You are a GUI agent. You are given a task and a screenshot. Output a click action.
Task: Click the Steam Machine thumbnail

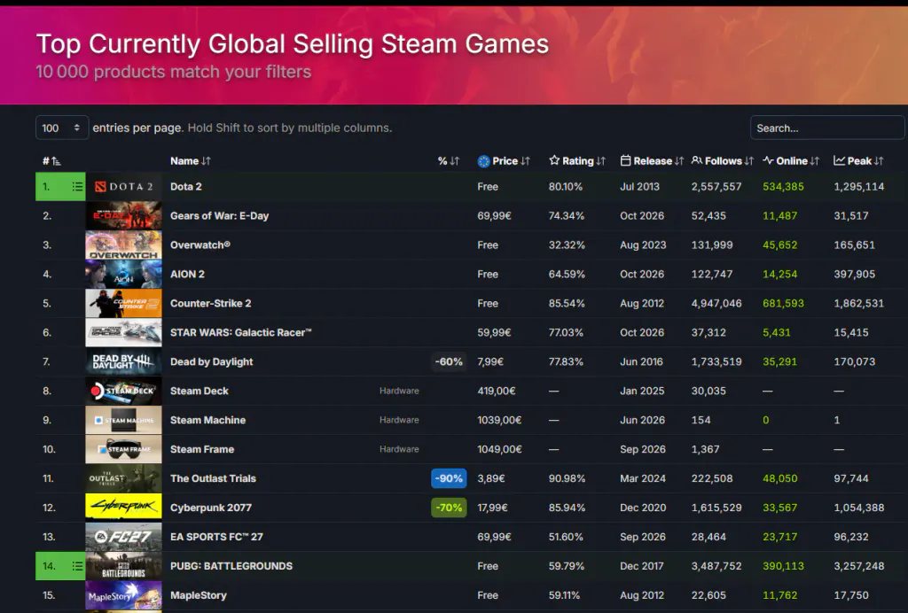pyautogui.click(x=123, y=420)
